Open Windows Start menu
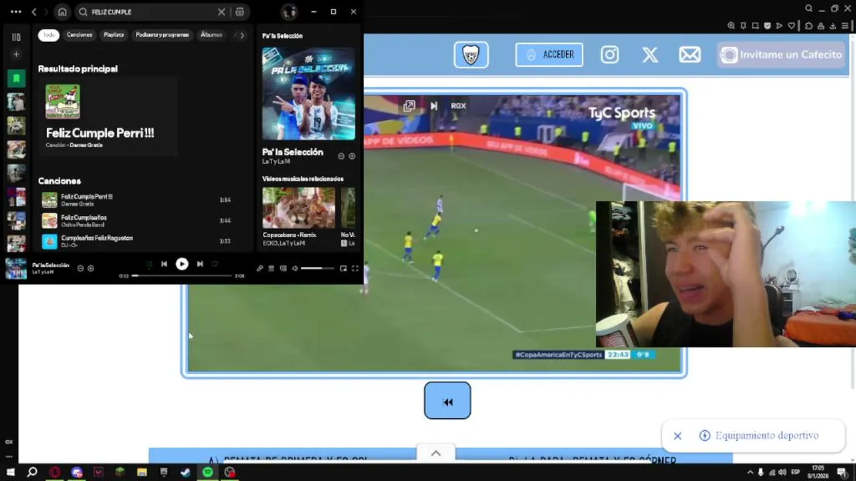This screenshot has height=481, width=856. [11, 472]
